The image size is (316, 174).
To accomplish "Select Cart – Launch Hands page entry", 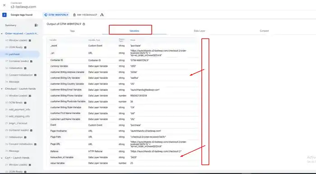I will pos(17,158).
